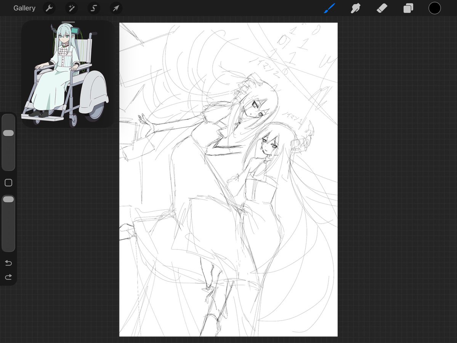
Task: Click the brush opacity slider handle
Action: pyautogui.click(x=8, y=199)
